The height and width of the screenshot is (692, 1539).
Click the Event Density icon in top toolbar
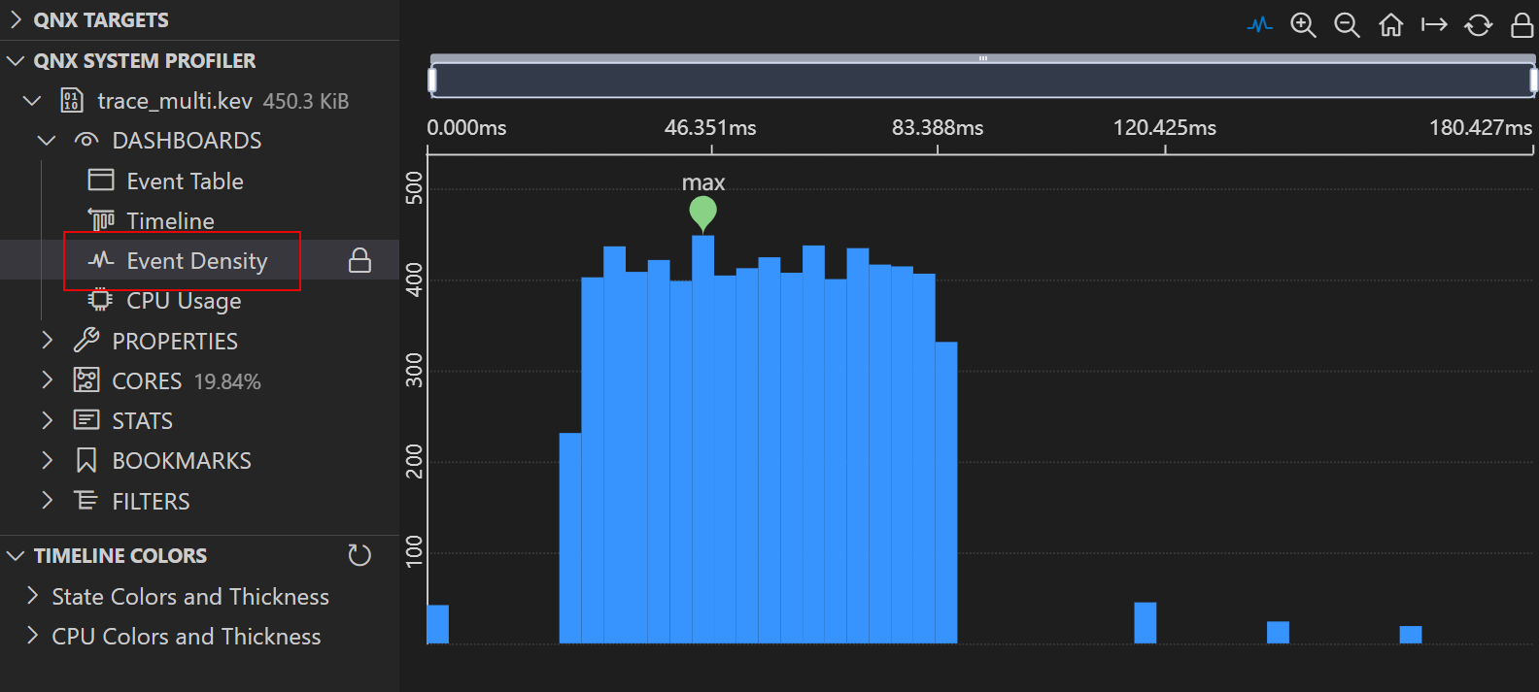point(1260,25)
